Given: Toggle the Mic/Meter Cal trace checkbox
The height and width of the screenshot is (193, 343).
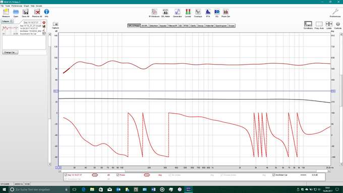Looking at the screenshot, I should pos(274,175).
